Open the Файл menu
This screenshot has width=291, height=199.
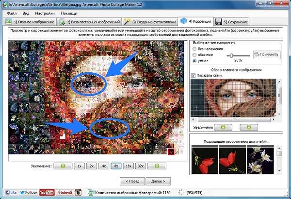12,14
